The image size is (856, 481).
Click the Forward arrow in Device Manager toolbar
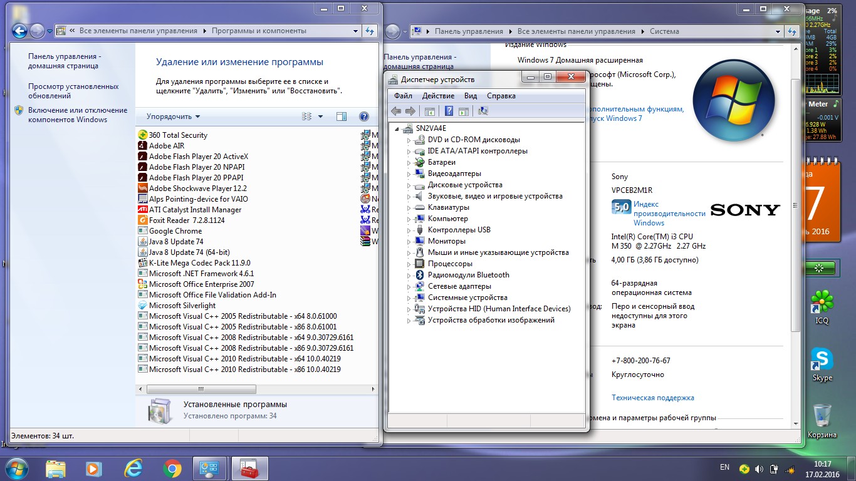(410, 111)
